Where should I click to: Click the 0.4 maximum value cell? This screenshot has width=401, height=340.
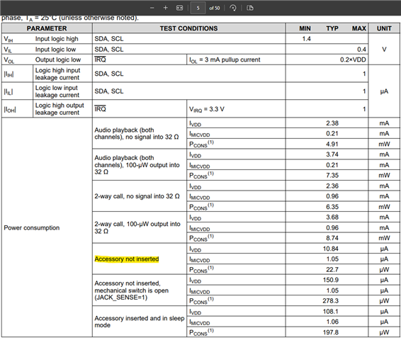coord(361,50)
